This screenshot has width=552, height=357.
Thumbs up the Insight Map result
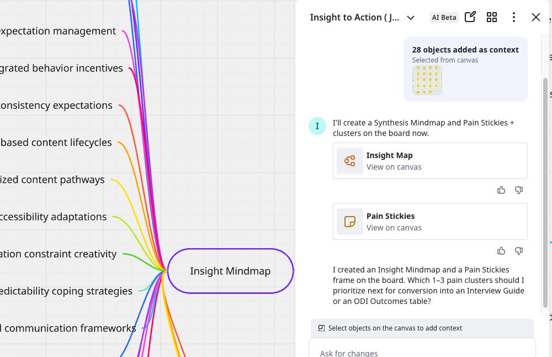pyautogui.click(x=501, y=190)
